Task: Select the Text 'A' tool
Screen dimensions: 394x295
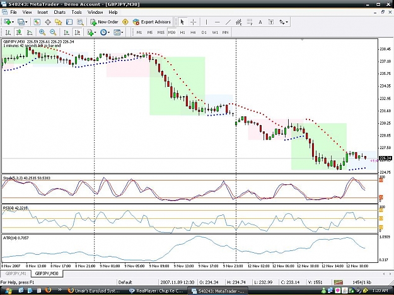Action: (x=260, y=22)
